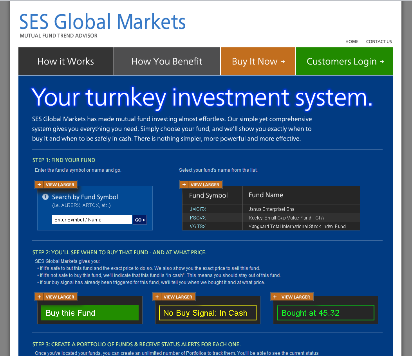Click the plus icon above Buy this Fund

click(39, 297)
